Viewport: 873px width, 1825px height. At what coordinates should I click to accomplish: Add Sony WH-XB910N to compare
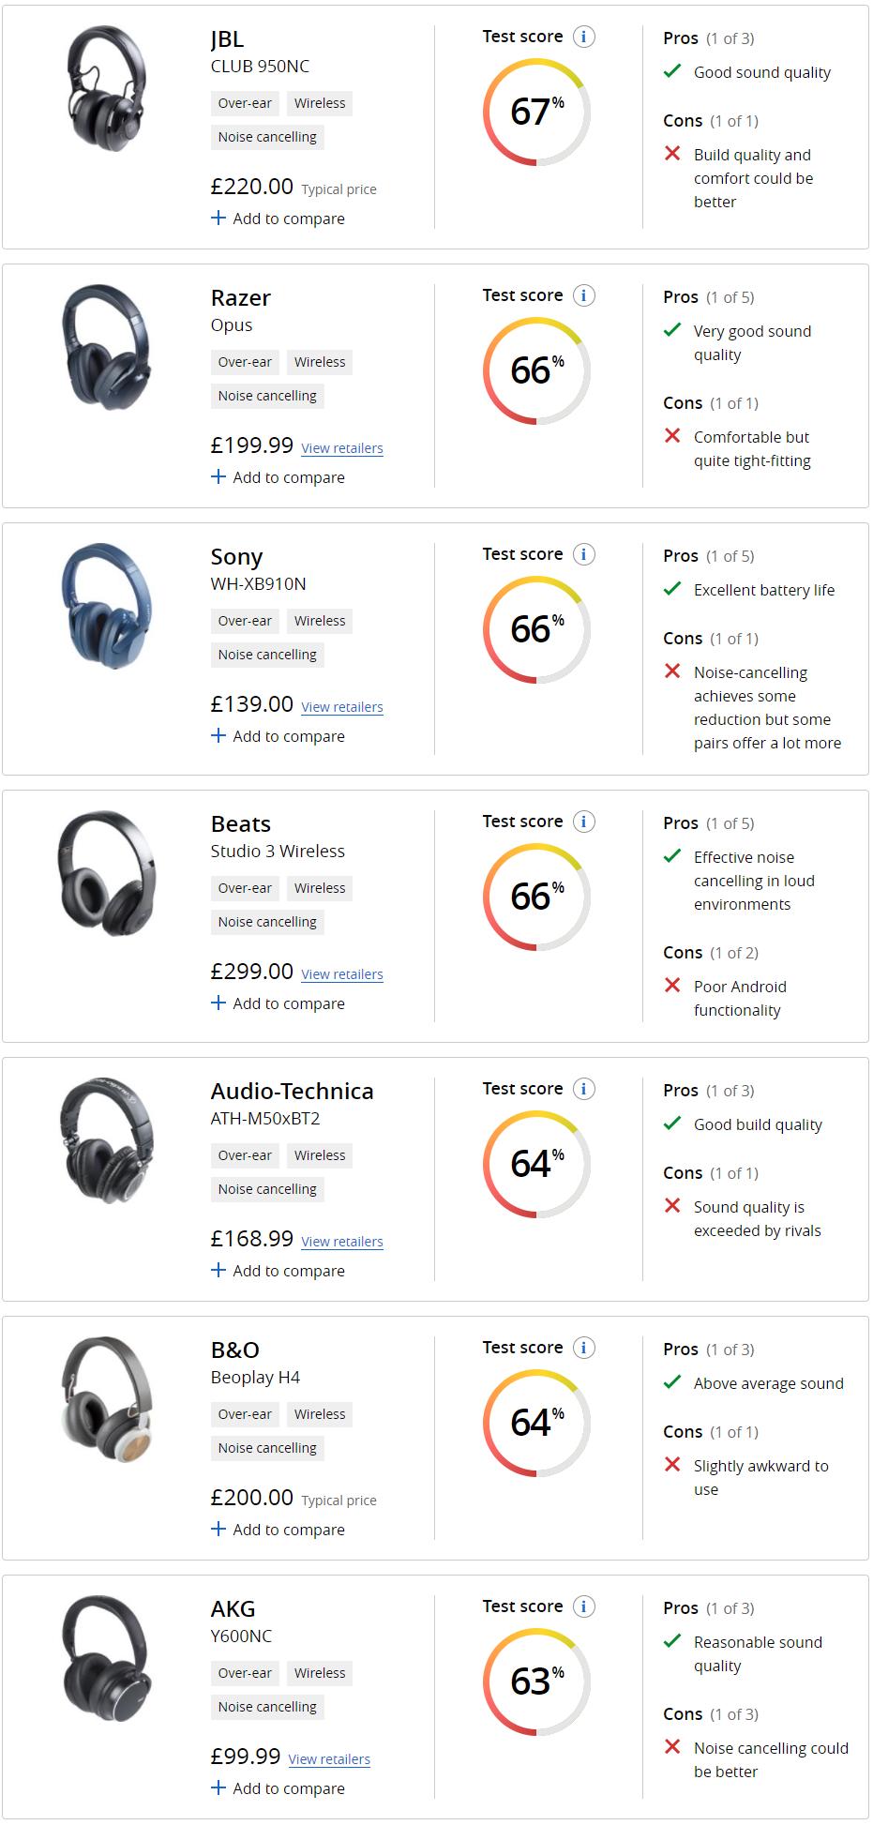[x=278, y=736]
